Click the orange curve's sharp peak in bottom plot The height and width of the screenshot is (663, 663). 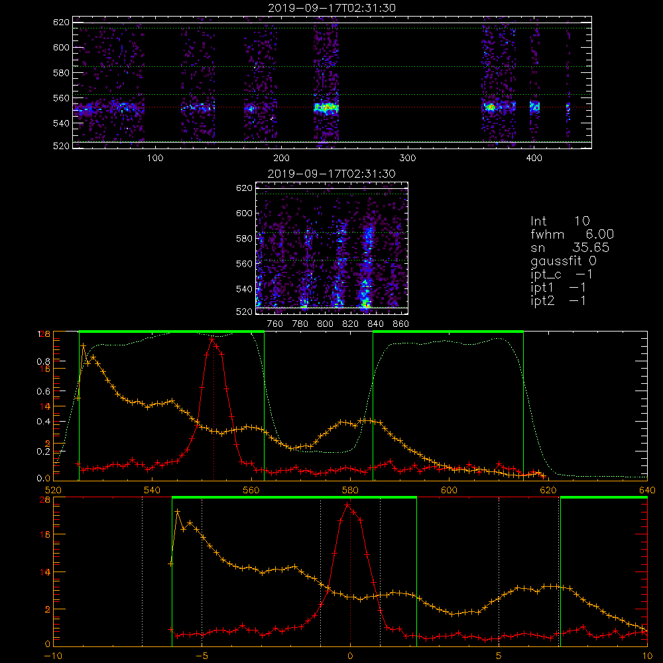coord(178,511)
